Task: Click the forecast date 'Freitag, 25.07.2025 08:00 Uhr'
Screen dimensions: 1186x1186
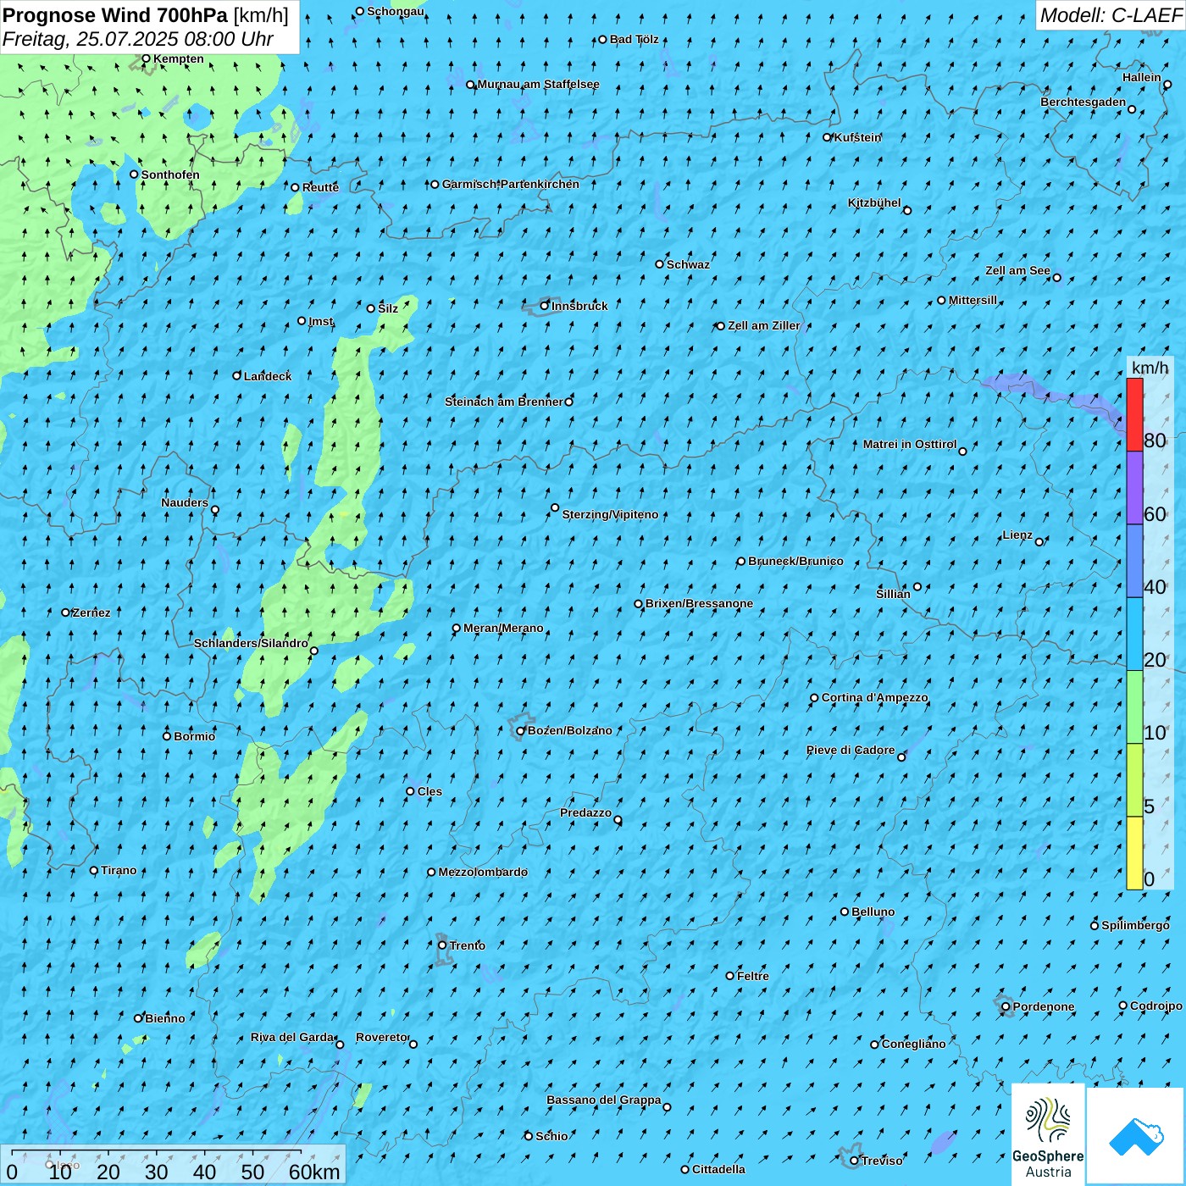Action: pyautogui.click(x=137, y=39)
